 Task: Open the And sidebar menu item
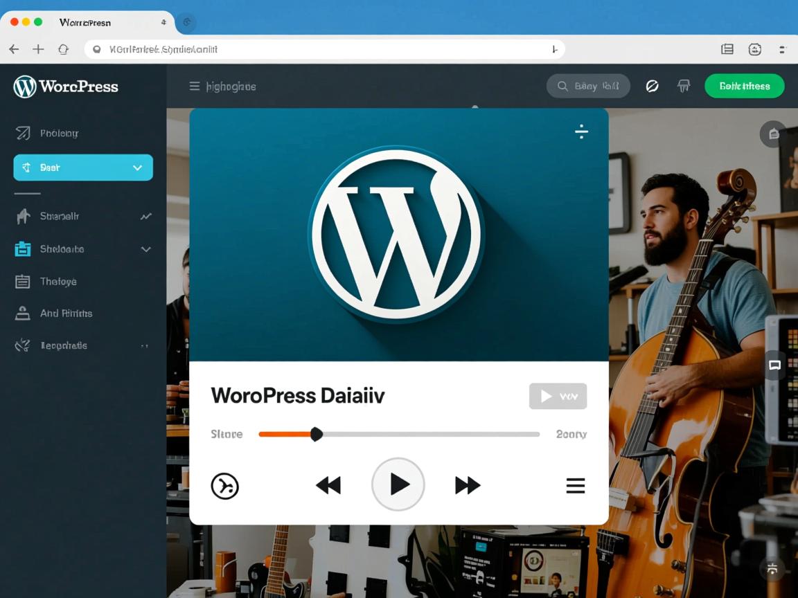coord(66,314)
